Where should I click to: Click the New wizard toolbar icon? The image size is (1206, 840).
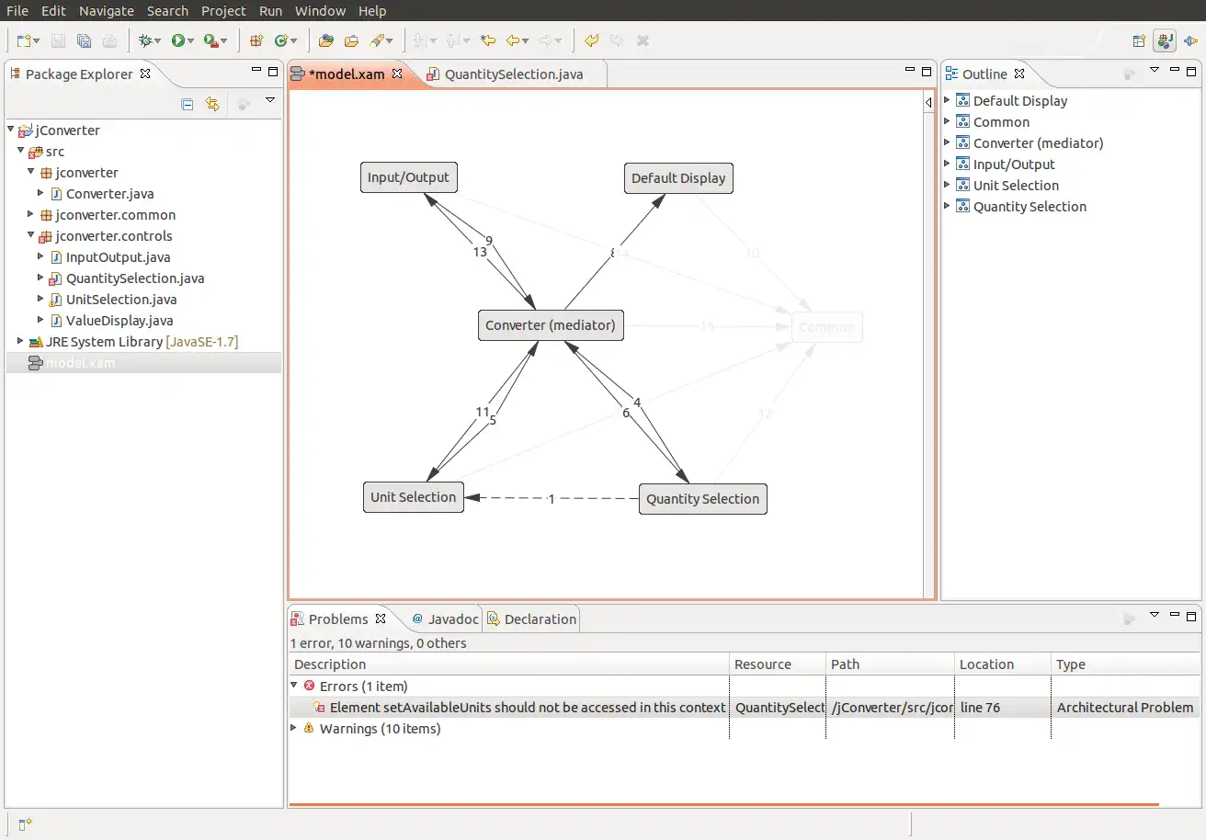click(24, 40)
